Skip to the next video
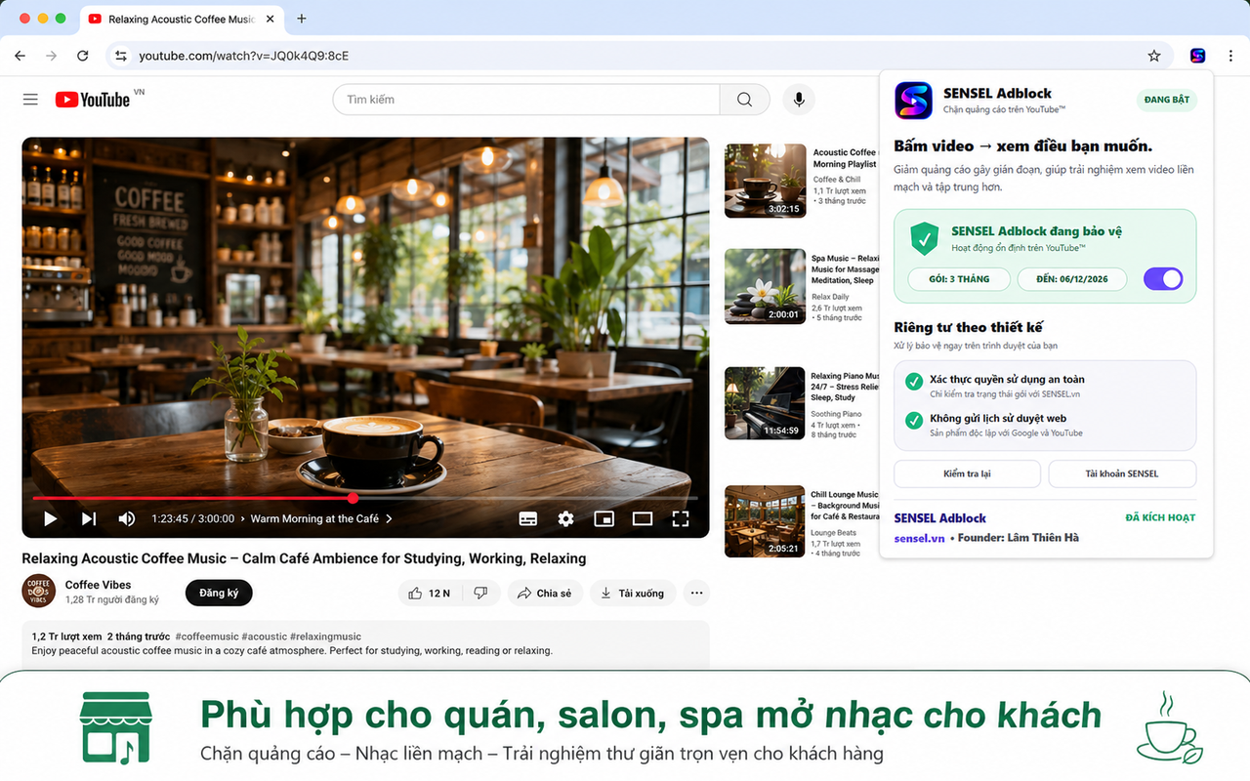This screenshot has height=781, width=1250. coord(89,518)
